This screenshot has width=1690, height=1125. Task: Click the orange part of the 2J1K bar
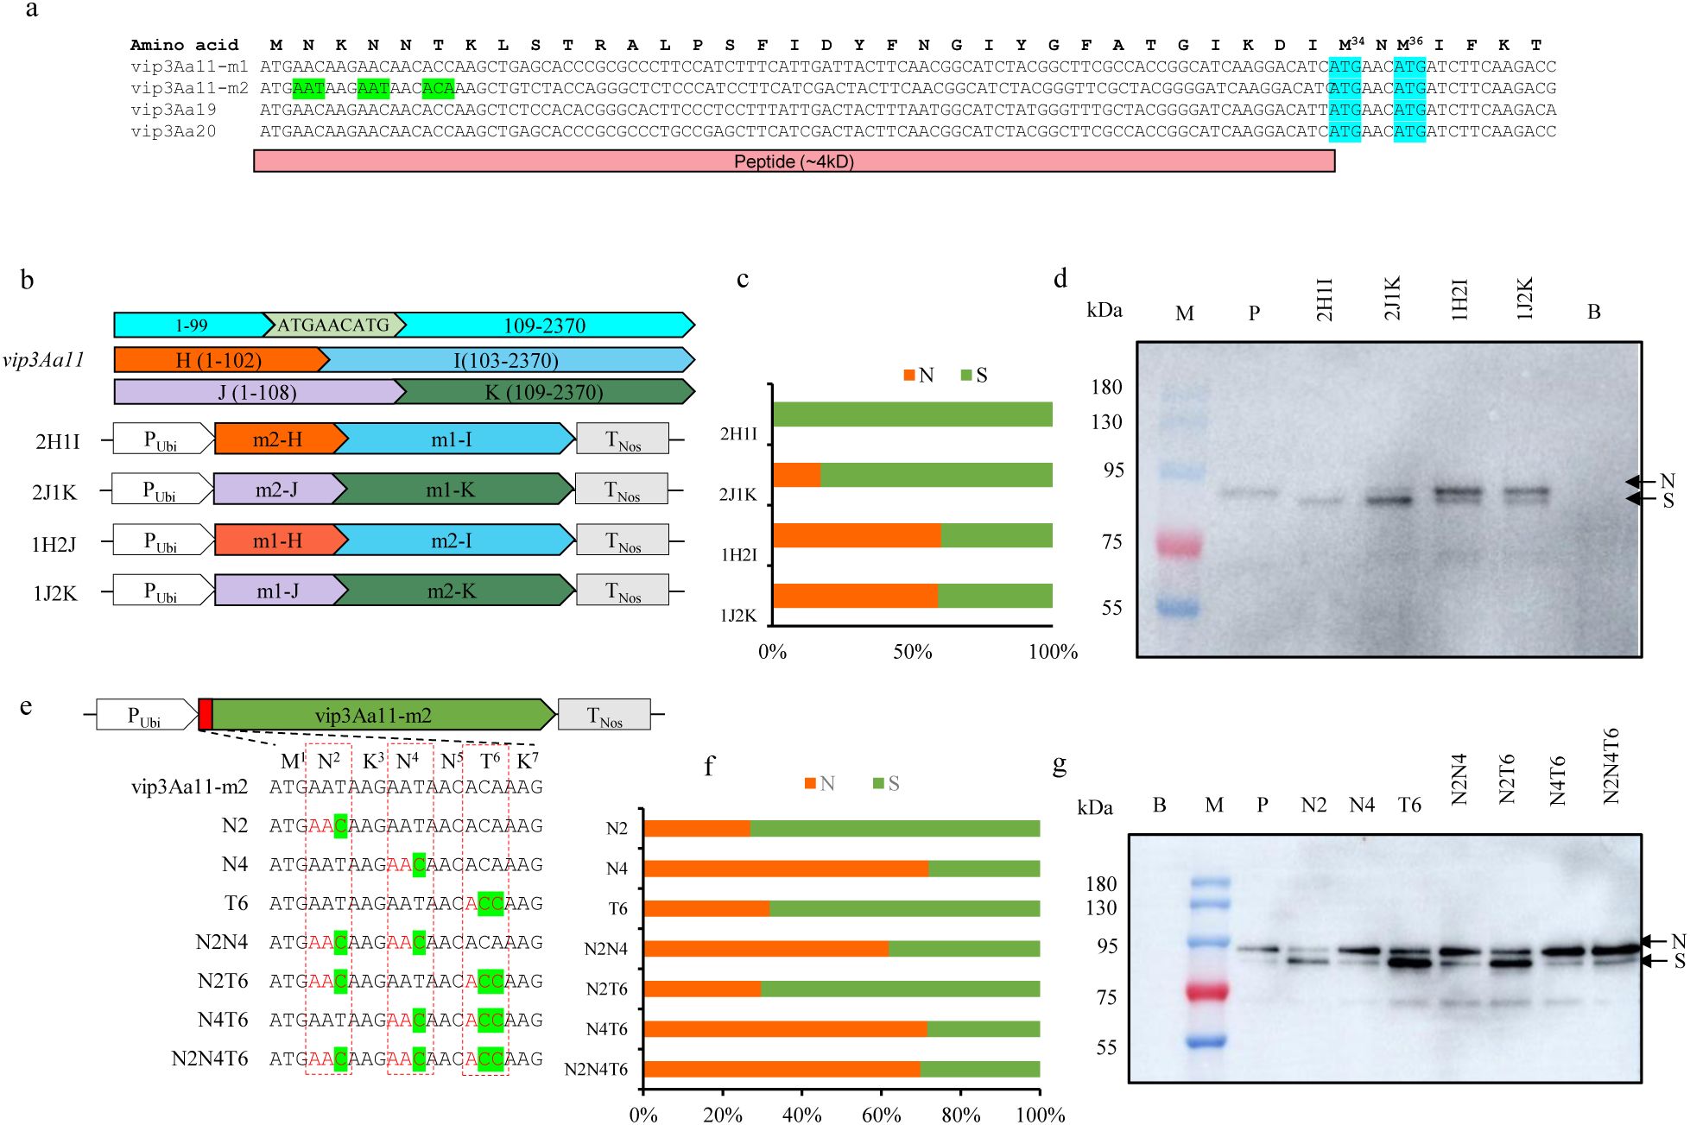[796, 475]
